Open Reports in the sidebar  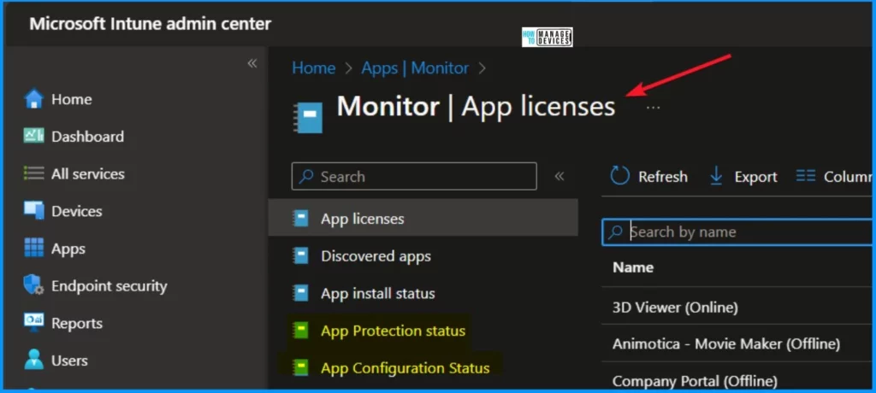(76, 324)
